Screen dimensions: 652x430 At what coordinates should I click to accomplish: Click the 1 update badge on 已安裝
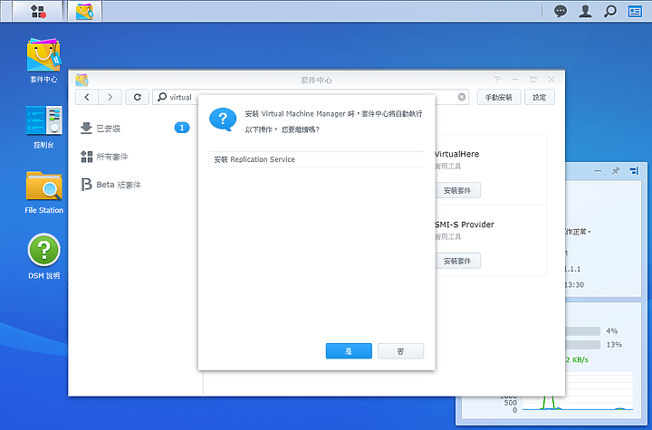(x=182, y=128)
